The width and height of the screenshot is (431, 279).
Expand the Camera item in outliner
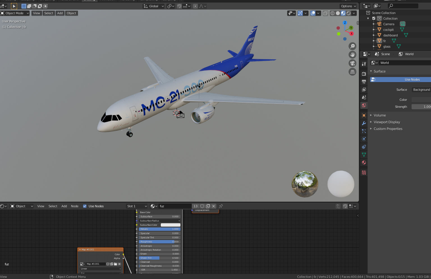(374, 24)
